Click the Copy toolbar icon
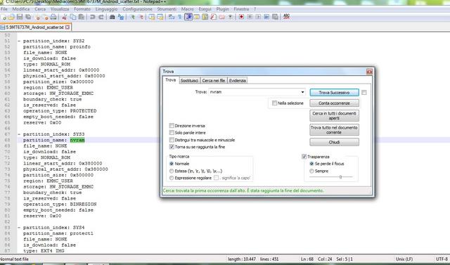Screen dimensions: 450x265 73,17
